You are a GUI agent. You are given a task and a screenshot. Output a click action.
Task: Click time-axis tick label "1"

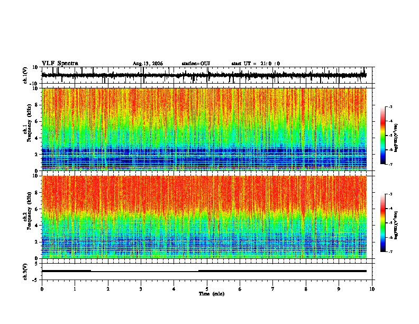[75, 289]
